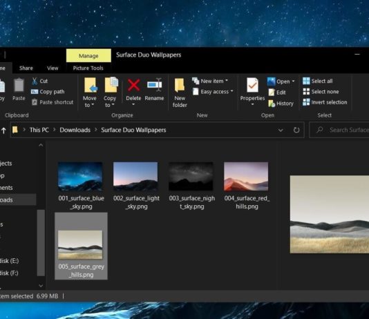Image resolution: width=369 pixels, height=319 pixels.
Task: Click Invert selection
Action: (325, 102)
